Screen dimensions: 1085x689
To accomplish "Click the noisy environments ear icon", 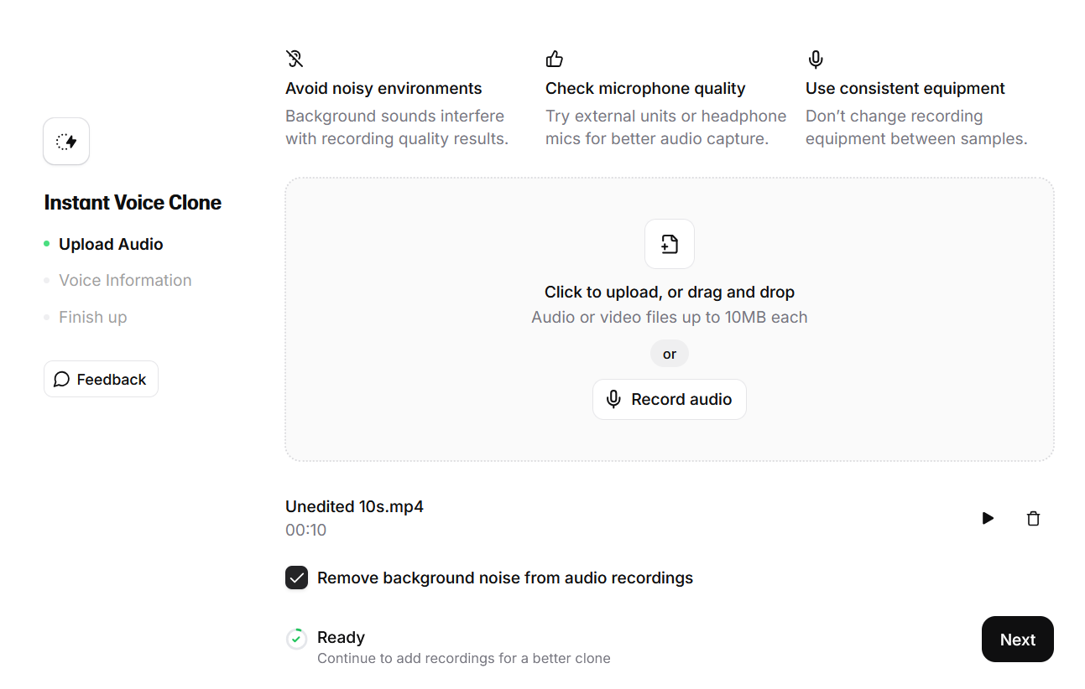I will (295, 59).
